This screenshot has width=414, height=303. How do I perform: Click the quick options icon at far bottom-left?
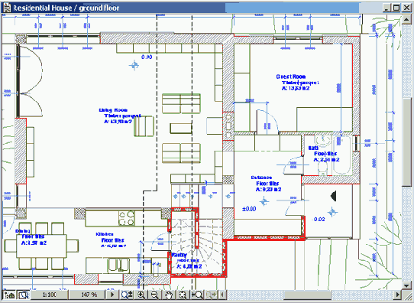click(x=9, y=295)
